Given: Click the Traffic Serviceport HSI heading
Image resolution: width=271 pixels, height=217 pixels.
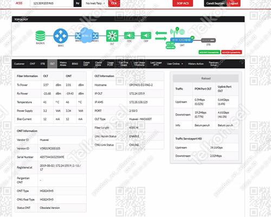Looking at the screenshot, I should [x=189, y=139].
